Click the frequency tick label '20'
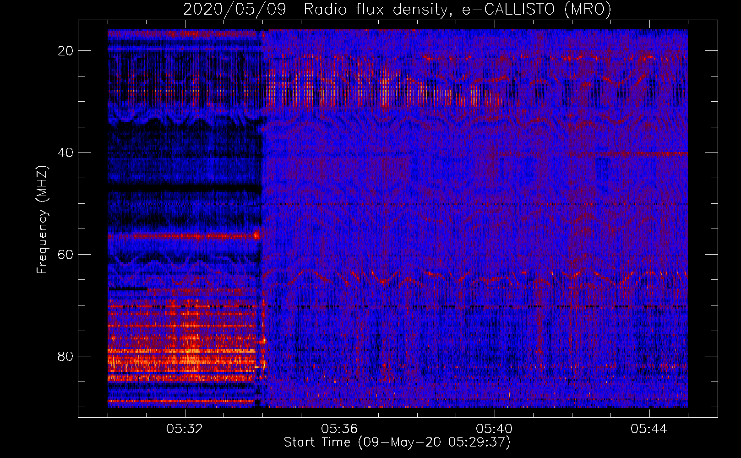741x458 pixels. point(66,51)
